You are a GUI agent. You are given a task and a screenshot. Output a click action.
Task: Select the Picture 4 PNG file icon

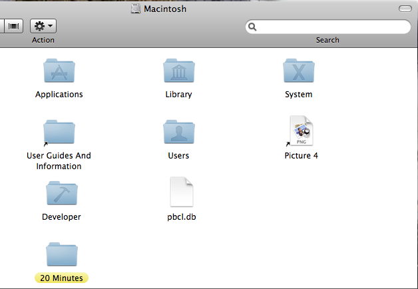coord(301,131)
